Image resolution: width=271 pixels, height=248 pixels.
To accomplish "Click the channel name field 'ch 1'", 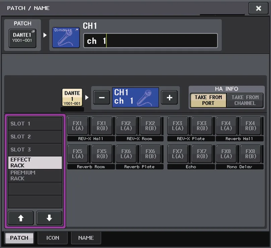I will tap(150, 41).
